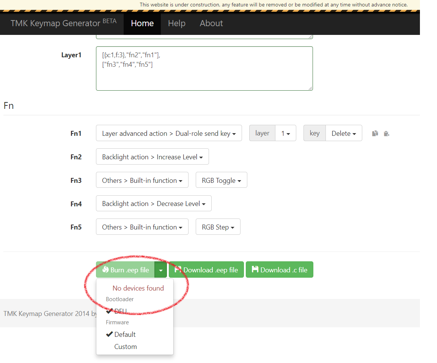Open the Fn5 Built-in function dropdown

142,227
